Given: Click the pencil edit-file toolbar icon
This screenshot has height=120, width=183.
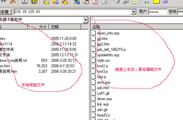Looking at the screenshot, I should tap(86, 2).
